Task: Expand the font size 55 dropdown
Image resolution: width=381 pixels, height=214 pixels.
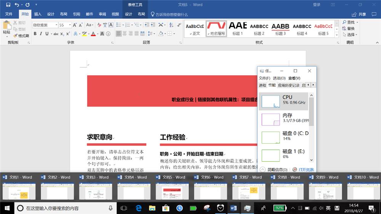Action: point(70,25)
